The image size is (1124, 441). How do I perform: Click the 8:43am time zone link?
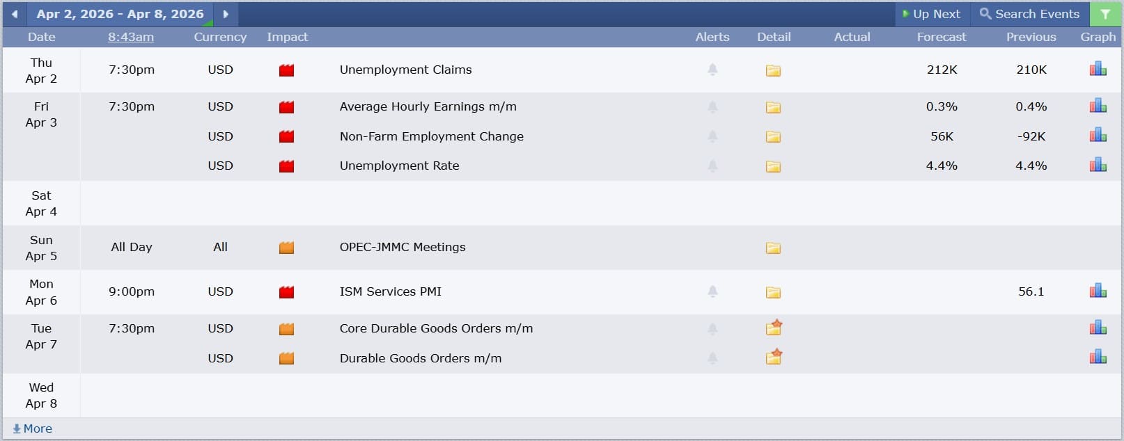click(x=131, y=37)
